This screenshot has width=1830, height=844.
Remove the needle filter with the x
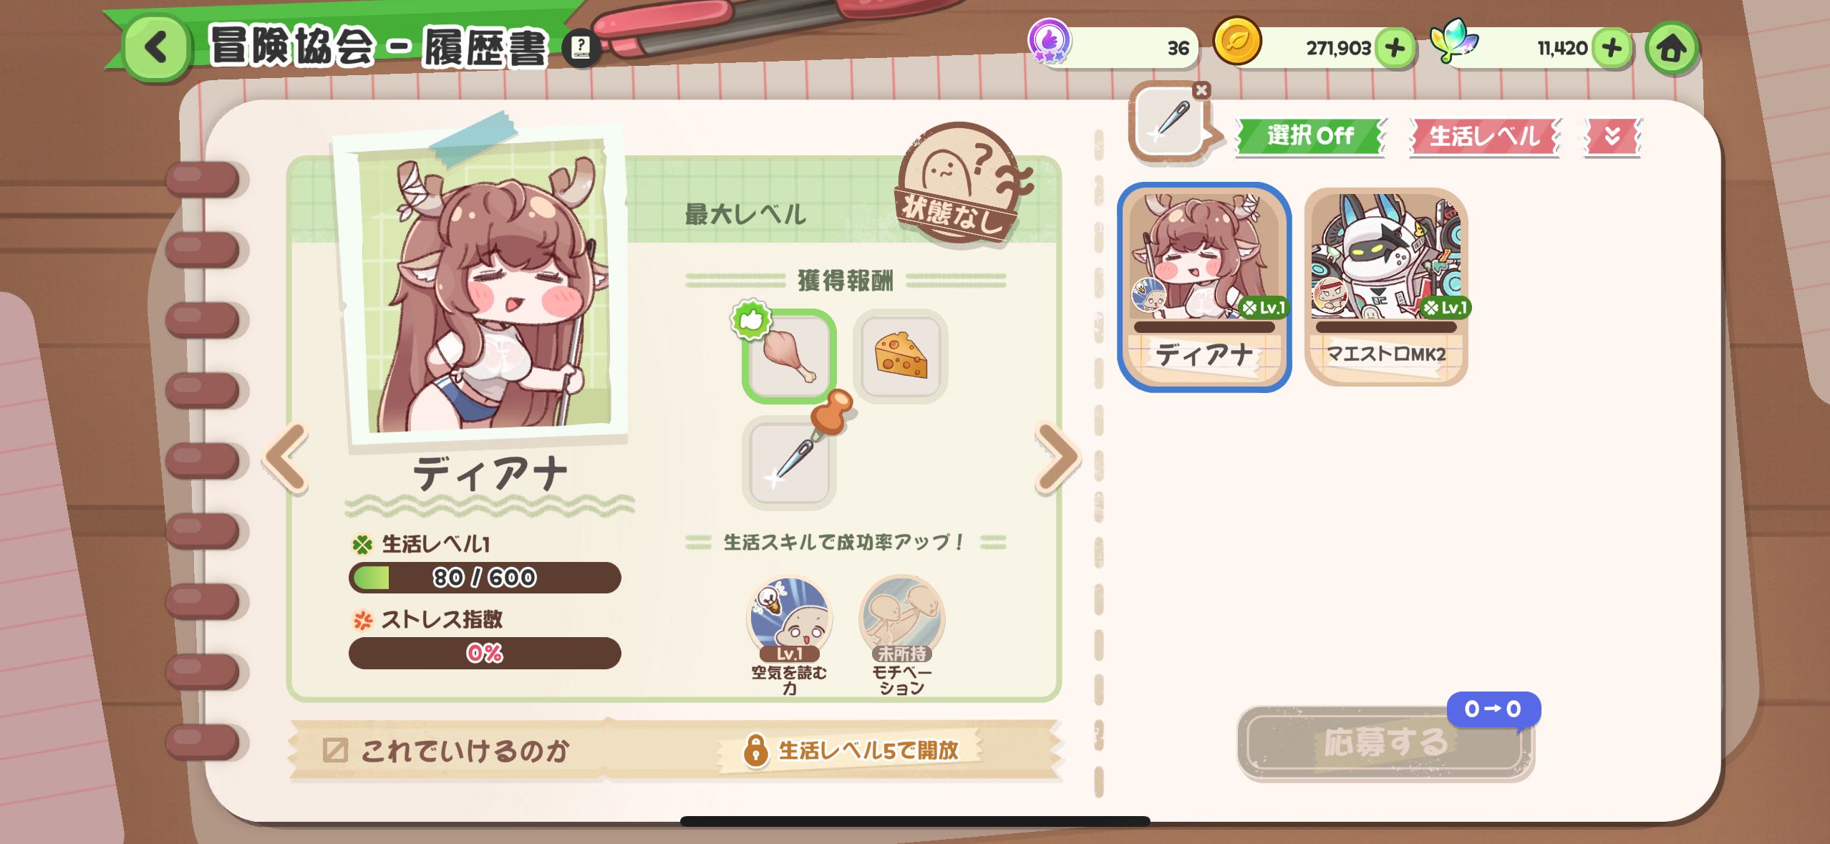(x=1201, y=90)
